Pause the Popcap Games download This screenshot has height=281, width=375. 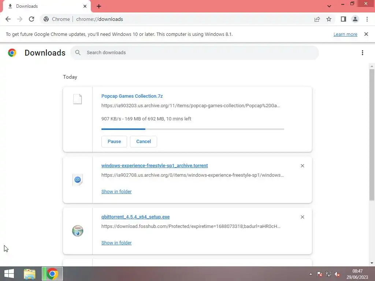click(x=114, y=142)
